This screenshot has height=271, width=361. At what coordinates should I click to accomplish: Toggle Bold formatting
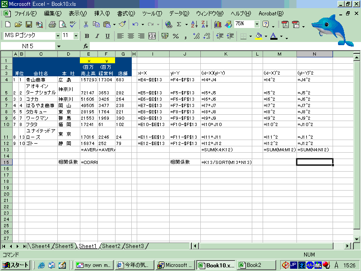[x=87, y=36]
